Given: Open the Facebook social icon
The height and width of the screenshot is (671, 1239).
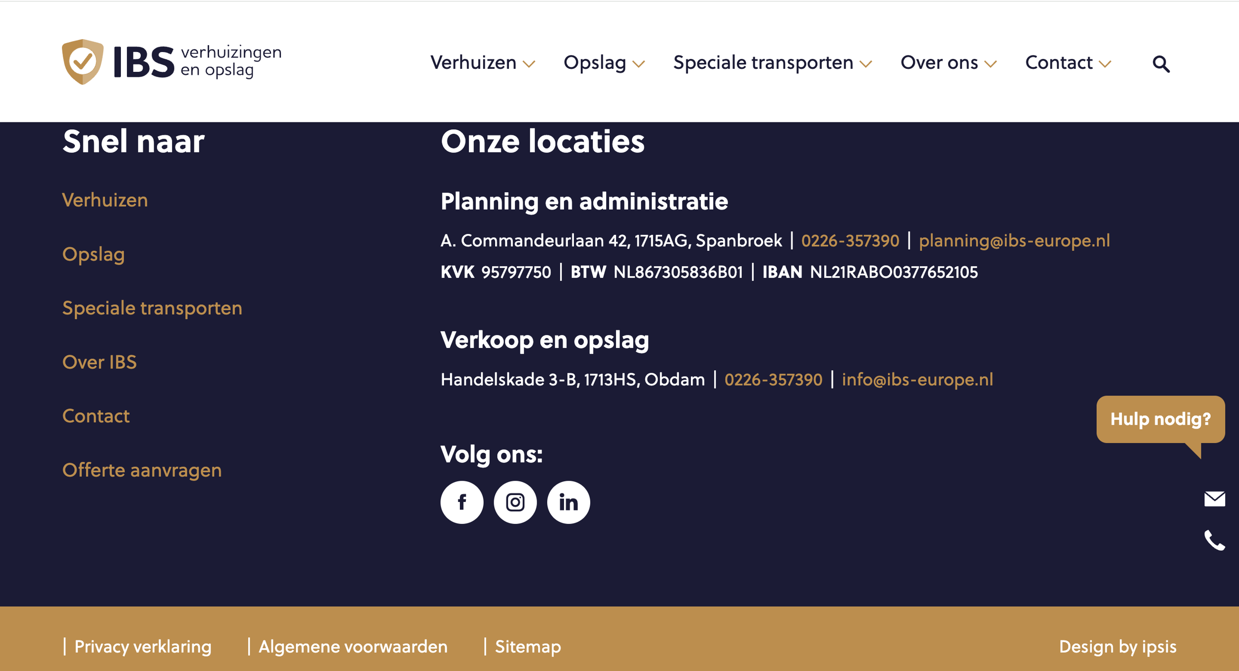Looking at the screenshot, I should pyautogui.click(x=462, y=502).
